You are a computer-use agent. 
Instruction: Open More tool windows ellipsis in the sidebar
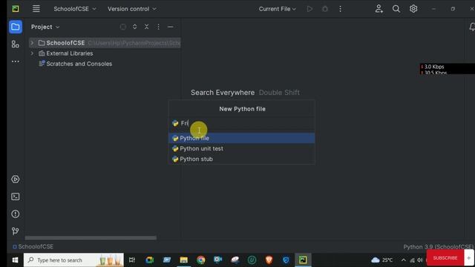click(x=16, y=62)
